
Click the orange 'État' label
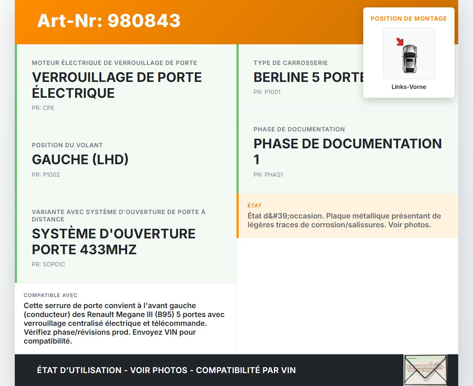[254, 206]
